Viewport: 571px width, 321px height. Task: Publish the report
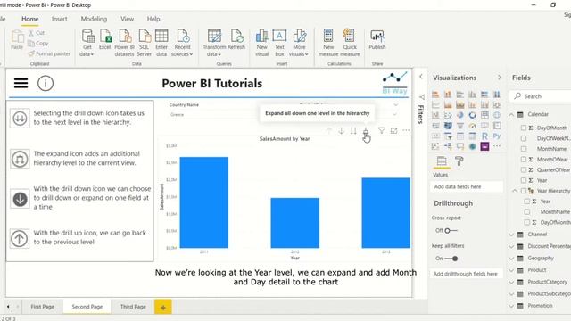click(x=377, y=40)
